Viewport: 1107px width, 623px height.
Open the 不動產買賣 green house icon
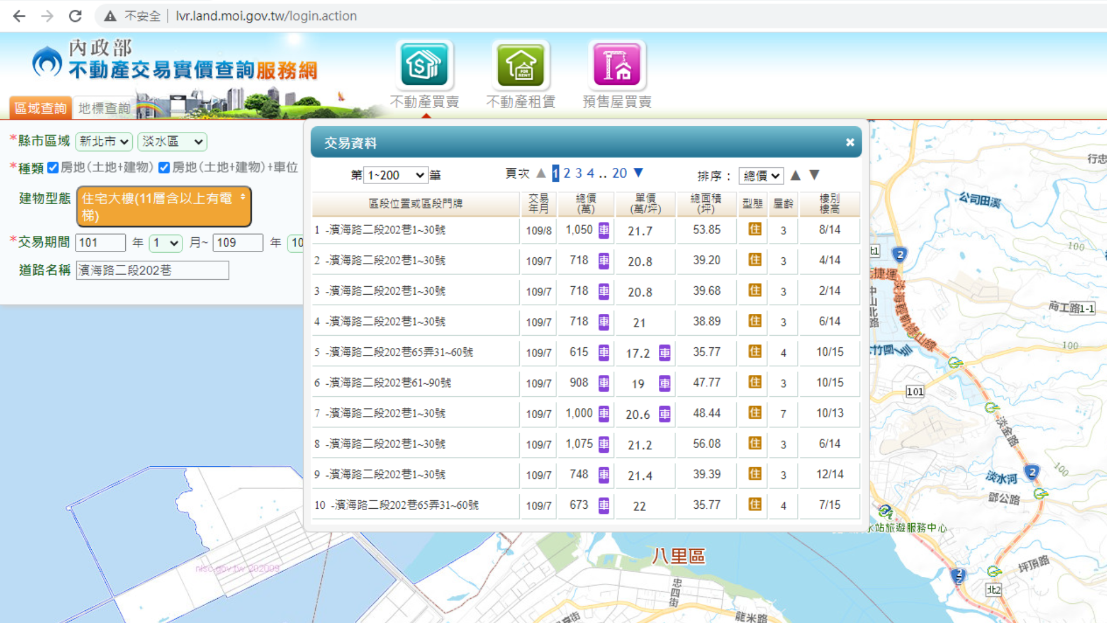coord(424,64)
